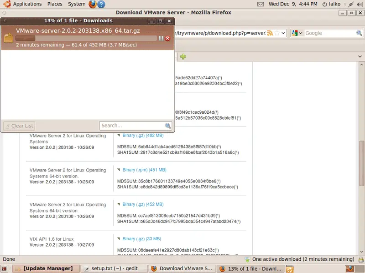Image resolution: width=365 pixels, height=273 pixels.
Task: Open the help icon in top panel
Action: 101,4
